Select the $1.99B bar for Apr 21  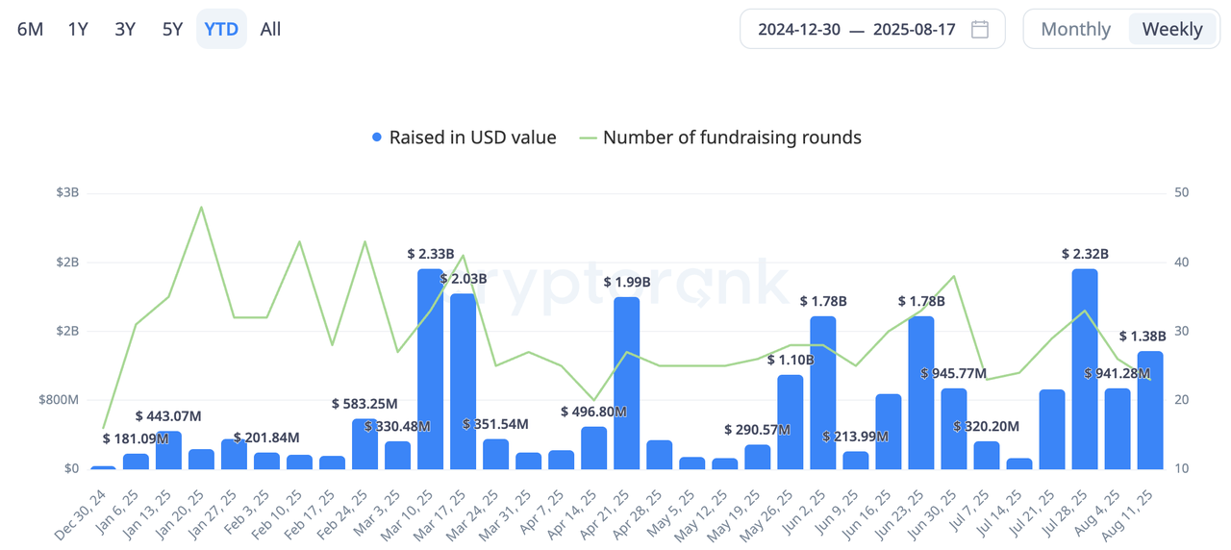[x=626, y=385]
